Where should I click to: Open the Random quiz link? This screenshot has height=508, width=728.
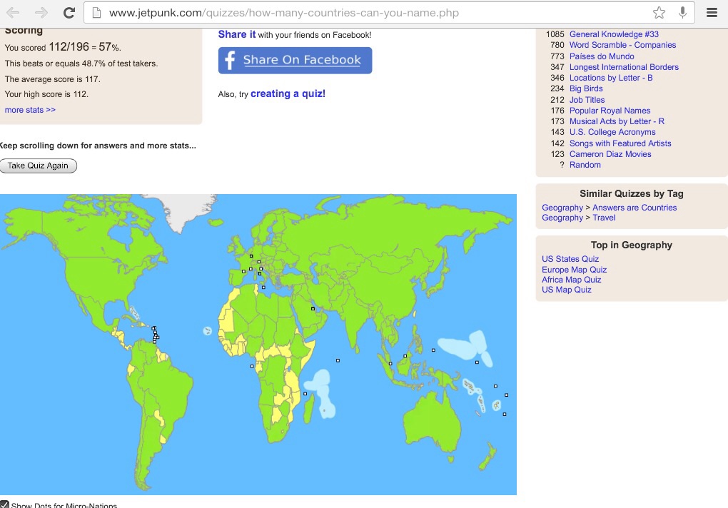coord(585,165)
